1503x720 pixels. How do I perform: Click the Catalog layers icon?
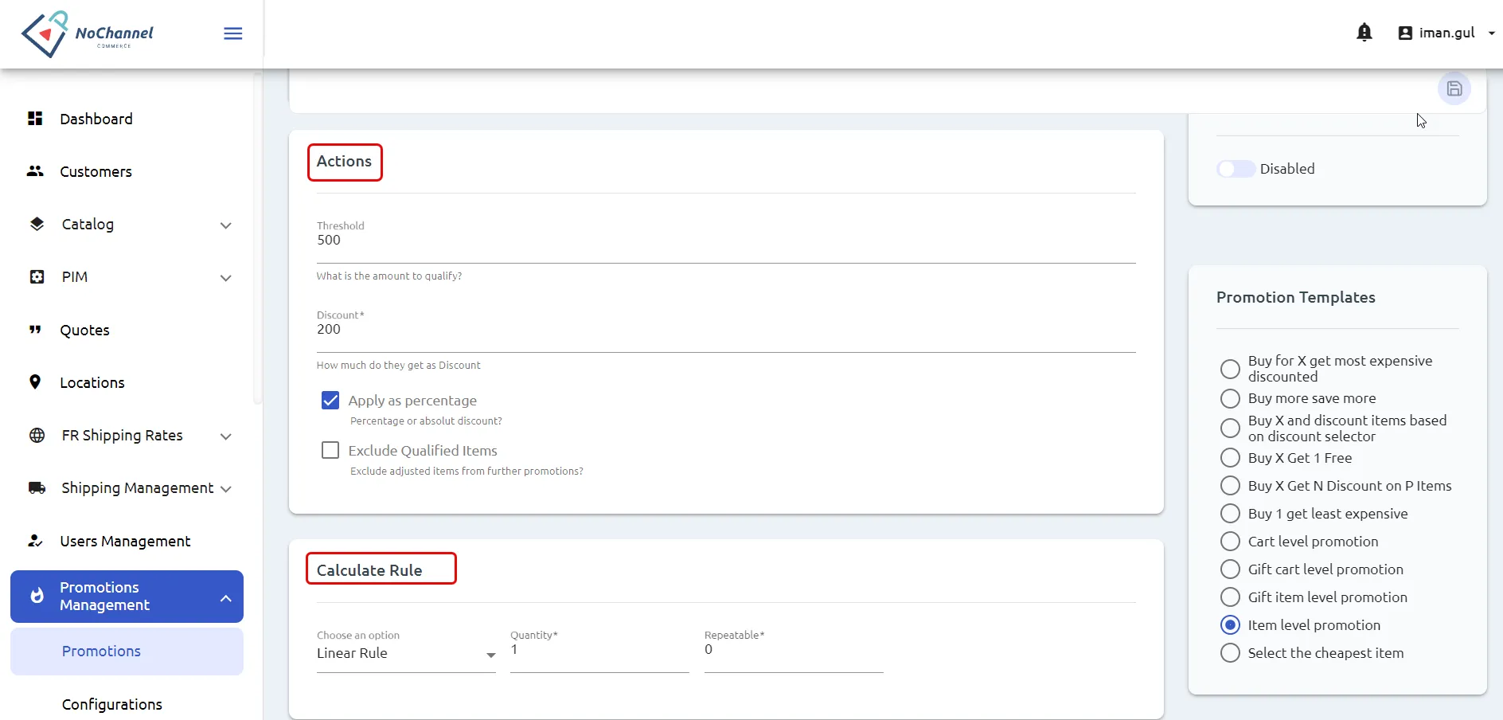37,224
